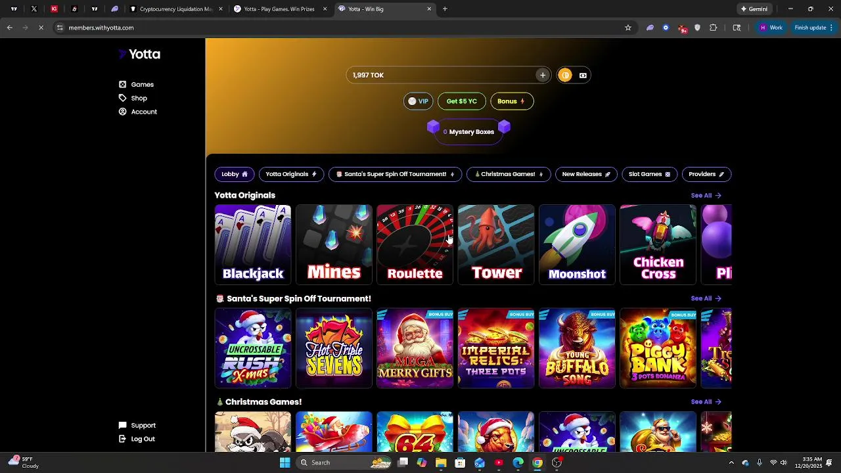Open the taskbar clock and date
This screenshot has height=473, width=841.
[812, 462]
